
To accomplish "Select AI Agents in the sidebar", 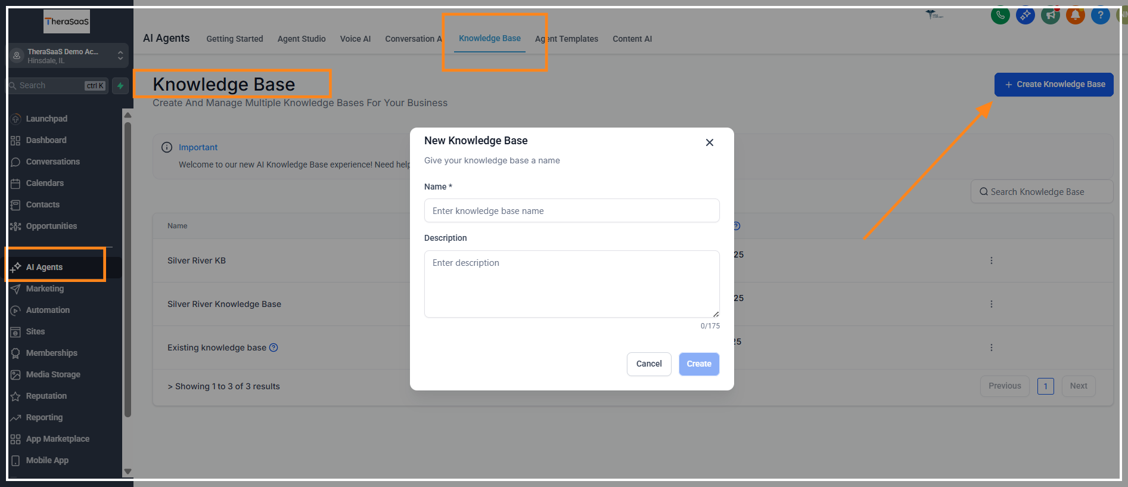I will [x=44, y=267].
